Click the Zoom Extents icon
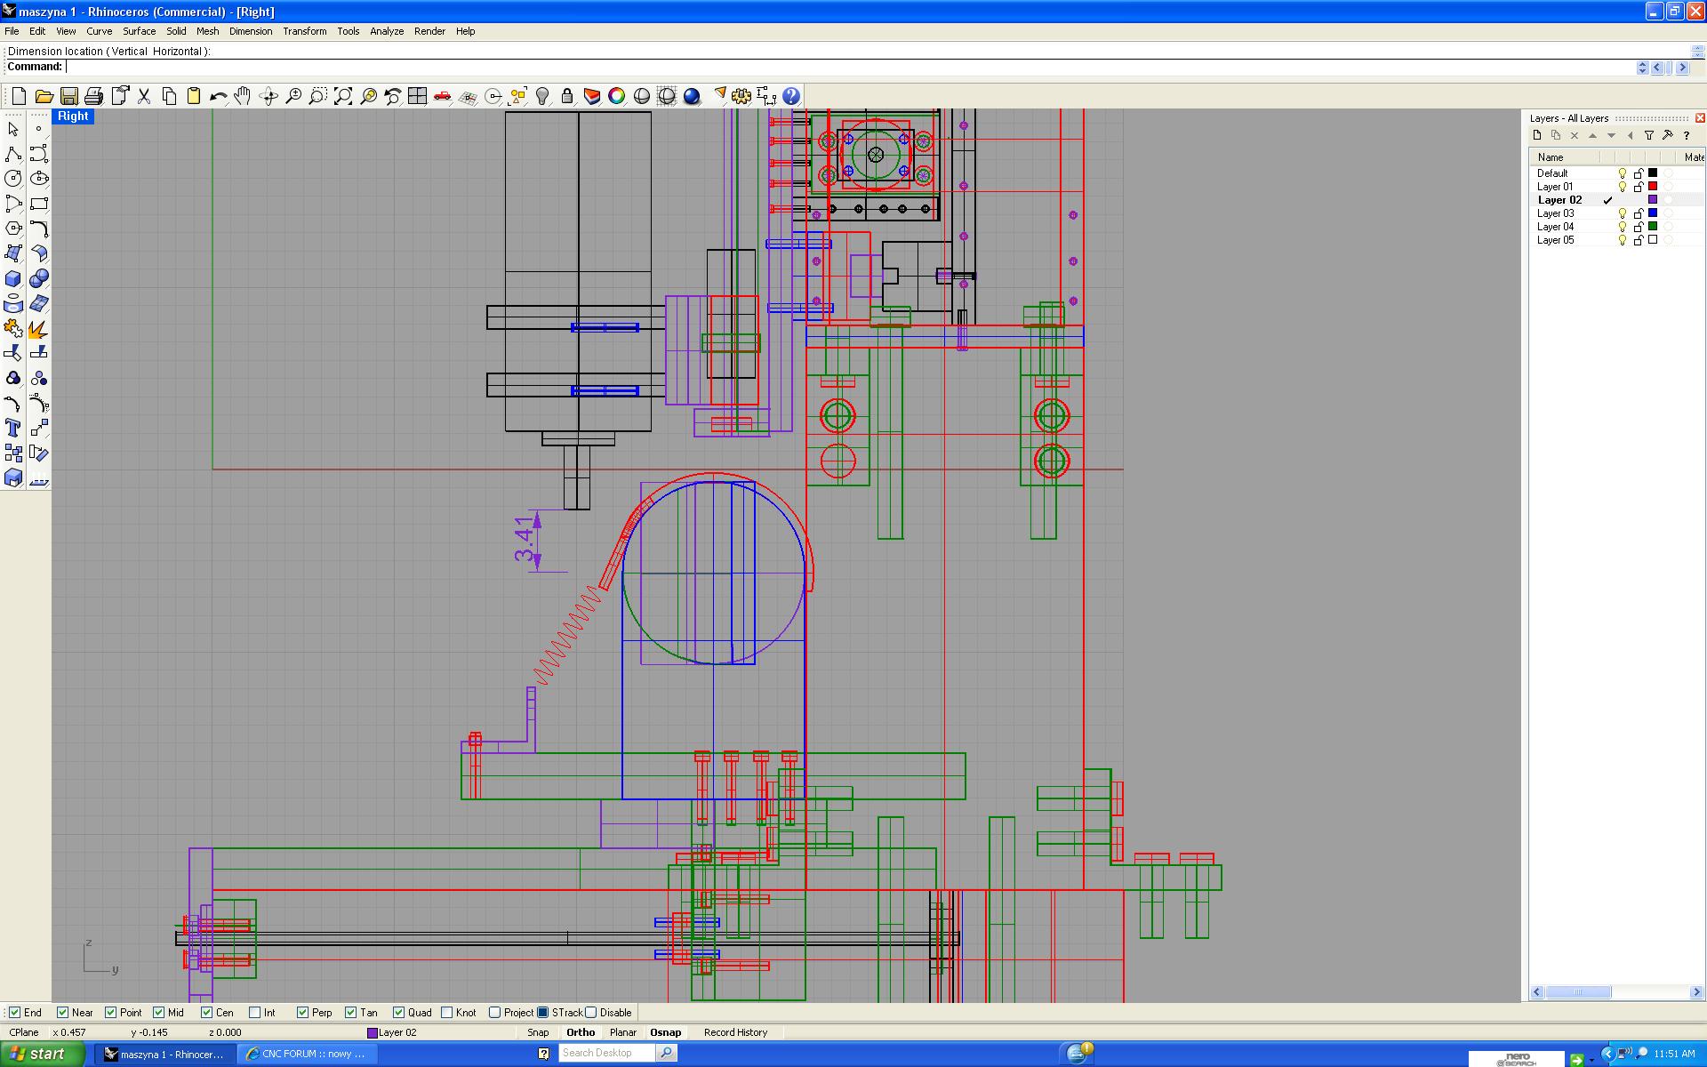The width and height of the screenshot is (1707, 1067). [342, 96]
